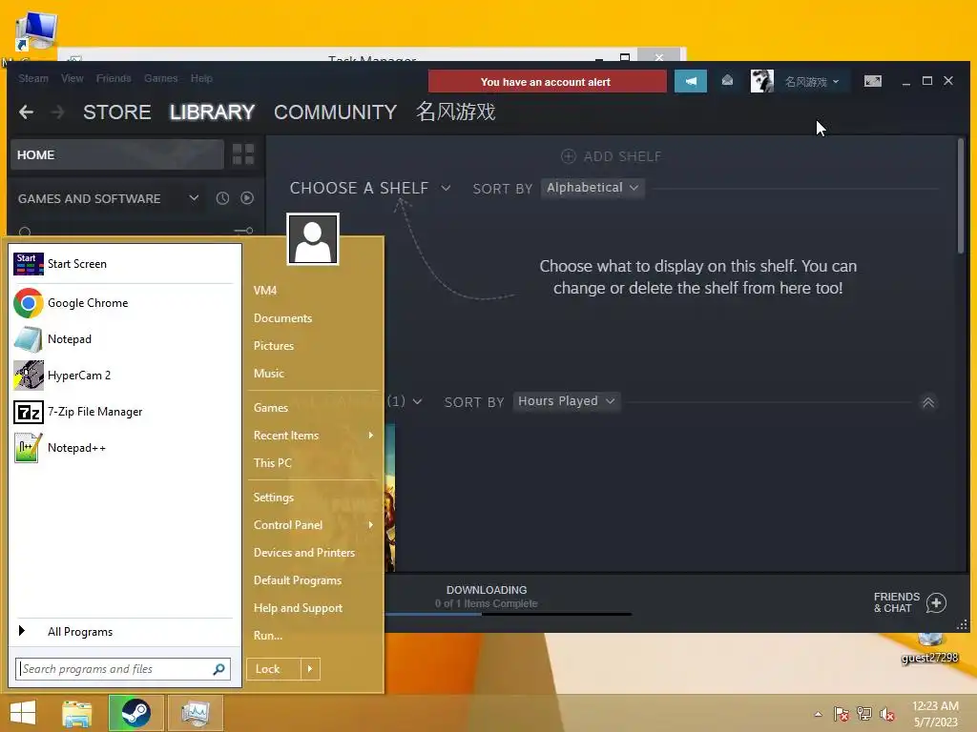Switch Steam to Big Picture mode

(872, 81)
